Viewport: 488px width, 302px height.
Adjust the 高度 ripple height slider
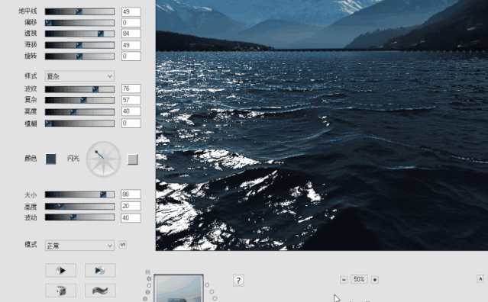click(79, 206)
